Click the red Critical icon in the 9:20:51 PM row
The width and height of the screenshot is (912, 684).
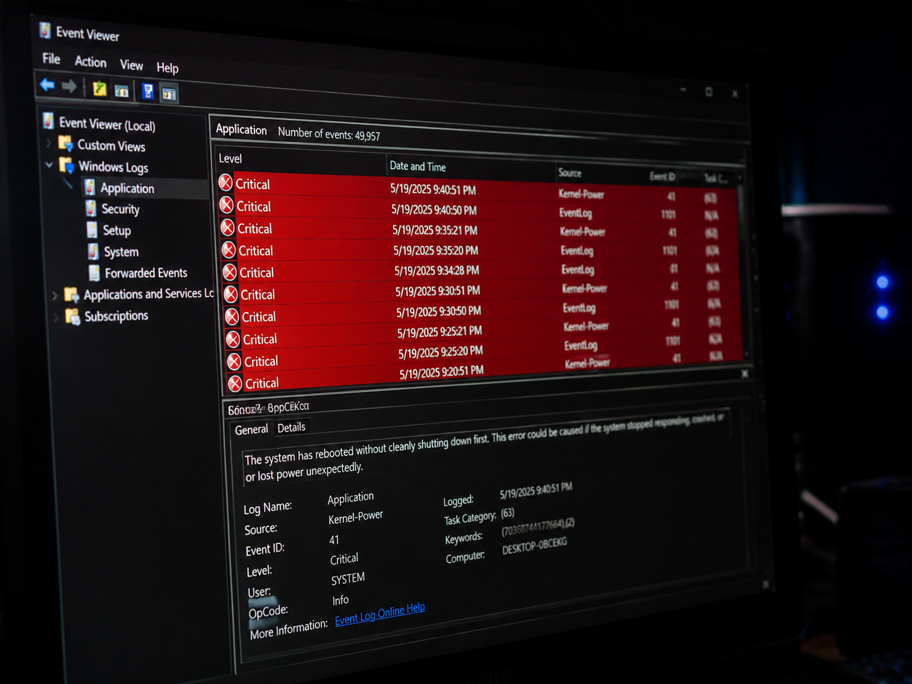click(x=236, y=383)
